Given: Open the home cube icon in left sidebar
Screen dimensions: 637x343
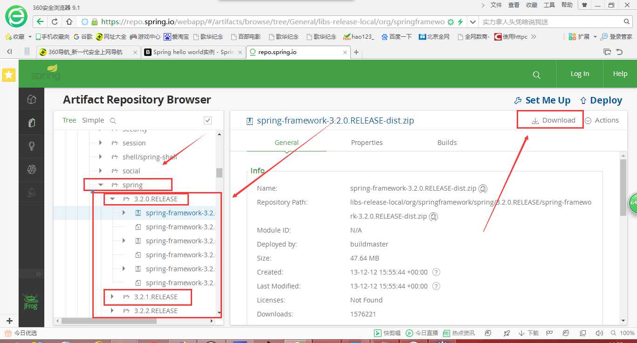Looking at the screenshot, I should point(31,99).
